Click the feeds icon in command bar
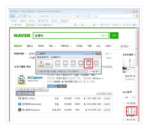148x130 pixels. pyautogui.click(x=82, y=25)
